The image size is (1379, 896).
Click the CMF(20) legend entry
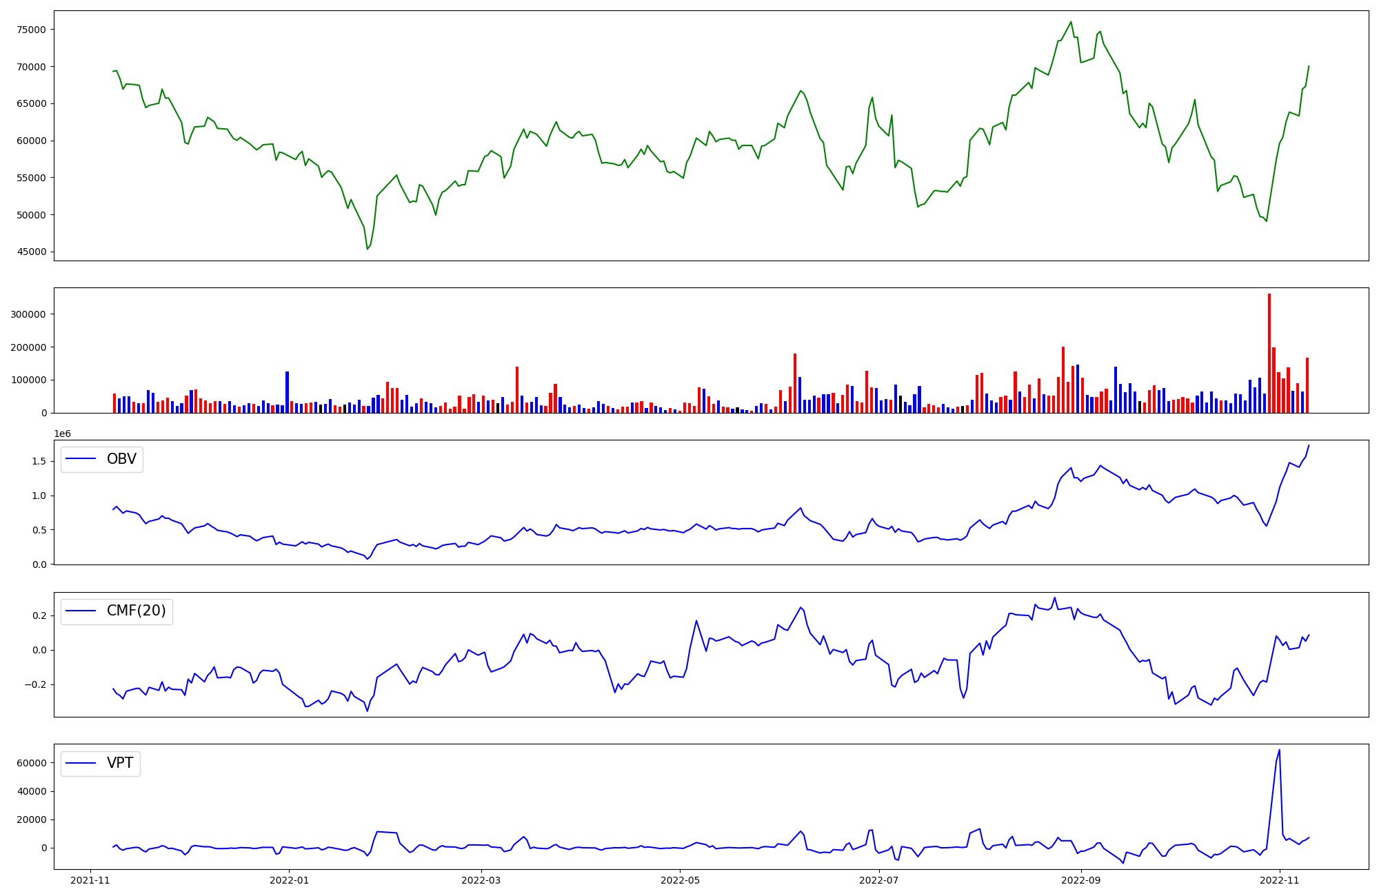pyautogui.click(x=136, y=611)
